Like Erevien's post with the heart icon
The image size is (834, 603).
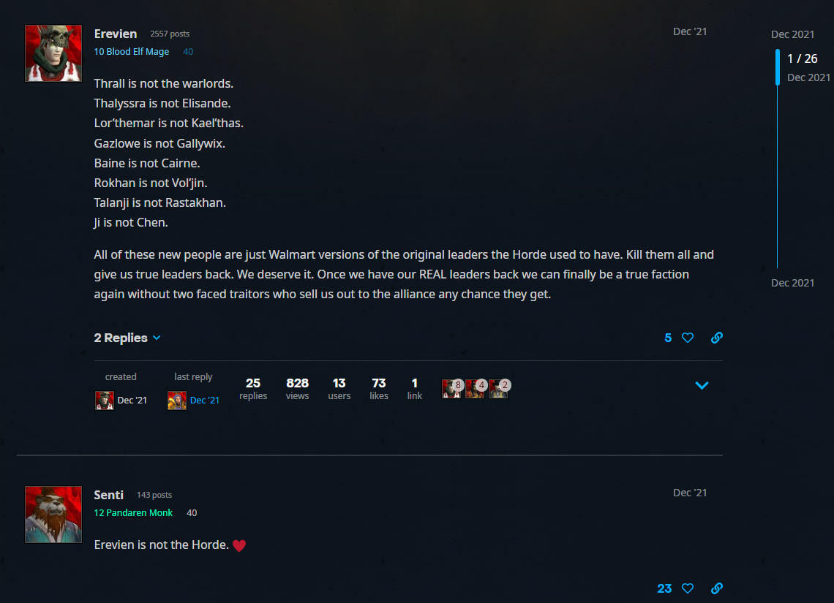(x=688, y=338)
